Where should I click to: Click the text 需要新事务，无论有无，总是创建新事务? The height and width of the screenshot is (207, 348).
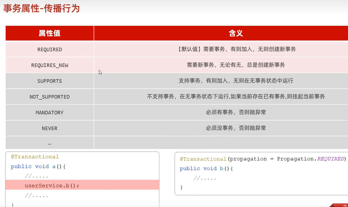tap(236, 65)
